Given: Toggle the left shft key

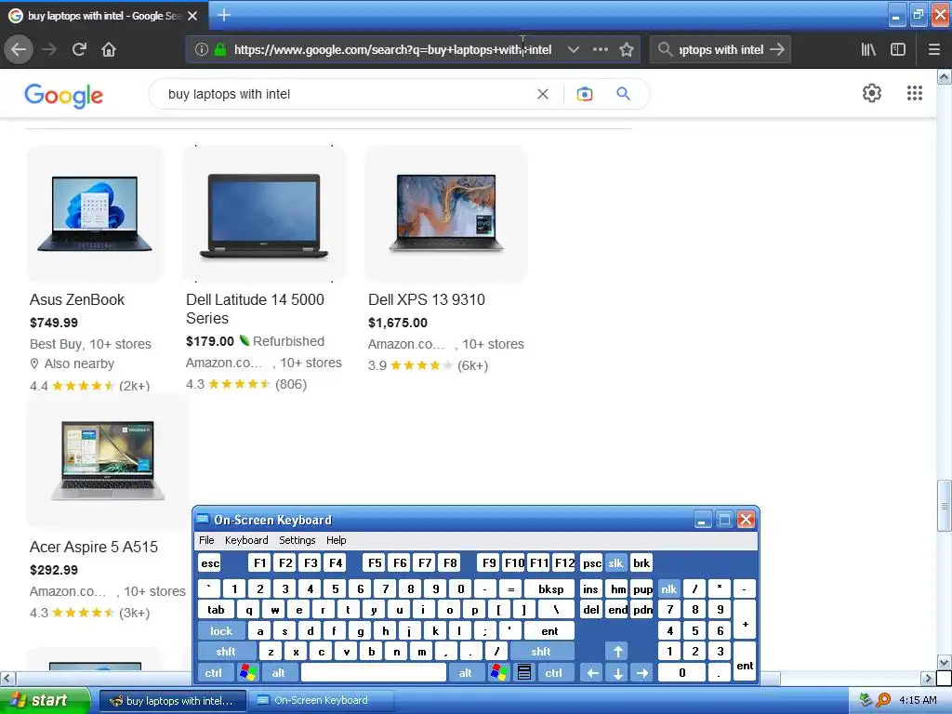Looking at the screenshot, I should point(226,652).
